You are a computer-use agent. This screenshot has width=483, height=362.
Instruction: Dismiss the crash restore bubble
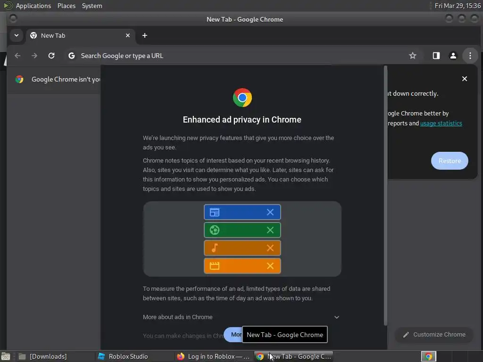pyautogui.click(x=465, y=79)
